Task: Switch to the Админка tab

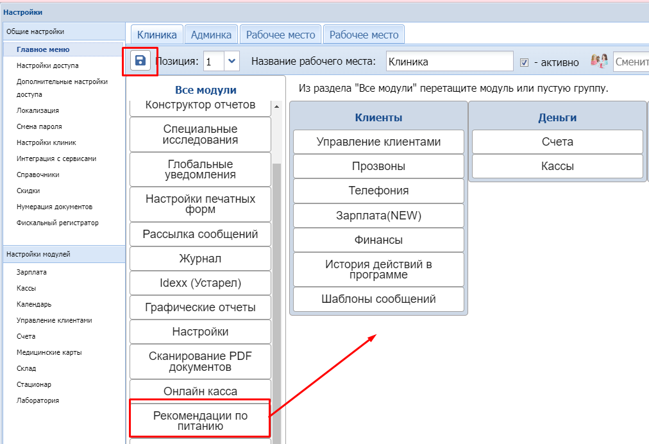Action: tap(211, 35)
